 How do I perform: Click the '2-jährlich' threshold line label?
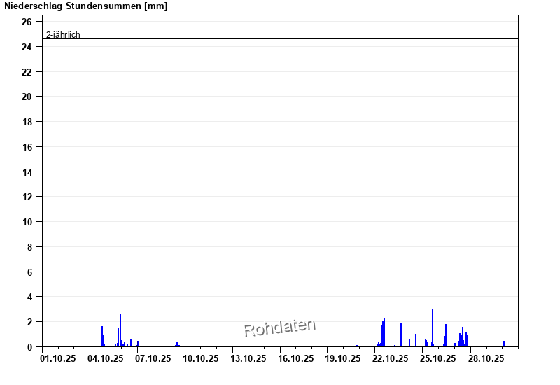63,34
